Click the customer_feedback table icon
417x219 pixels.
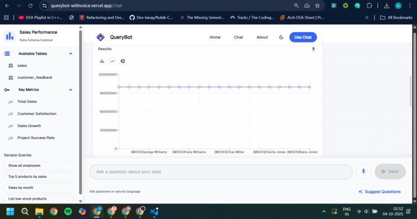tap(11, 78)
